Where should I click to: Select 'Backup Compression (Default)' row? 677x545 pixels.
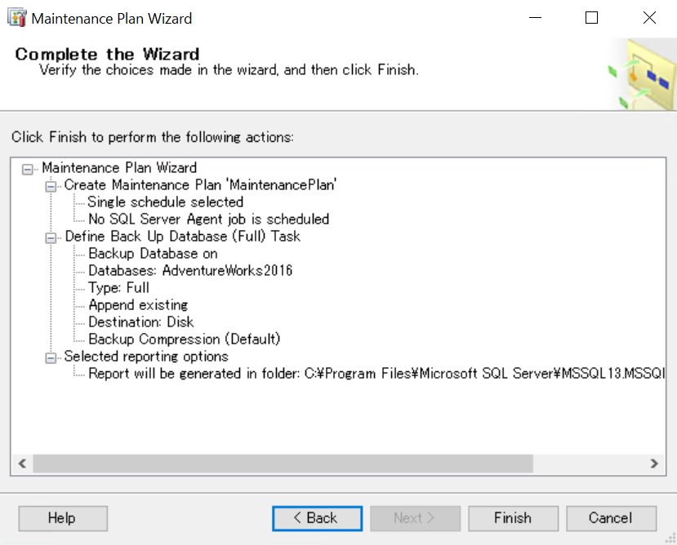coord(185,339)
